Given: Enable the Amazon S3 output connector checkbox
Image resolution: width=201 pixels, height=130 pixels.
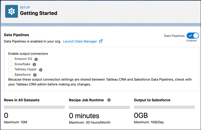Looking at the screenshot, I should [10, 59].
